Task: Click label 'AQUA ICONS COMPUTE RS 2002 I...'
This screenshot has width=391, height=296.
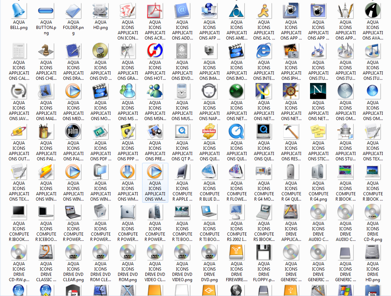Action: (x=237, y=231)
